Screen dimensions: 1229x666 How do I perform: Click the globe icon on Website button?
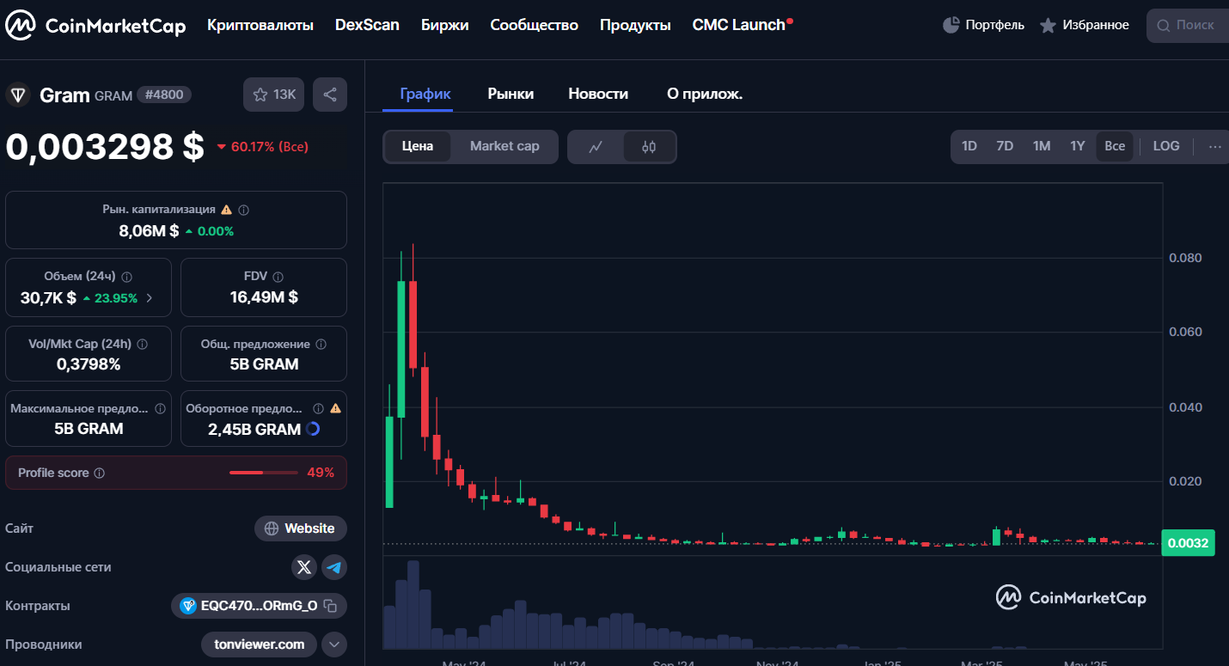pos(272,529)
